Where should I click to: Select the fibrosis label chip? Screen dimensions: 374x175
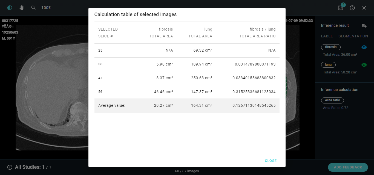point(331,47)
